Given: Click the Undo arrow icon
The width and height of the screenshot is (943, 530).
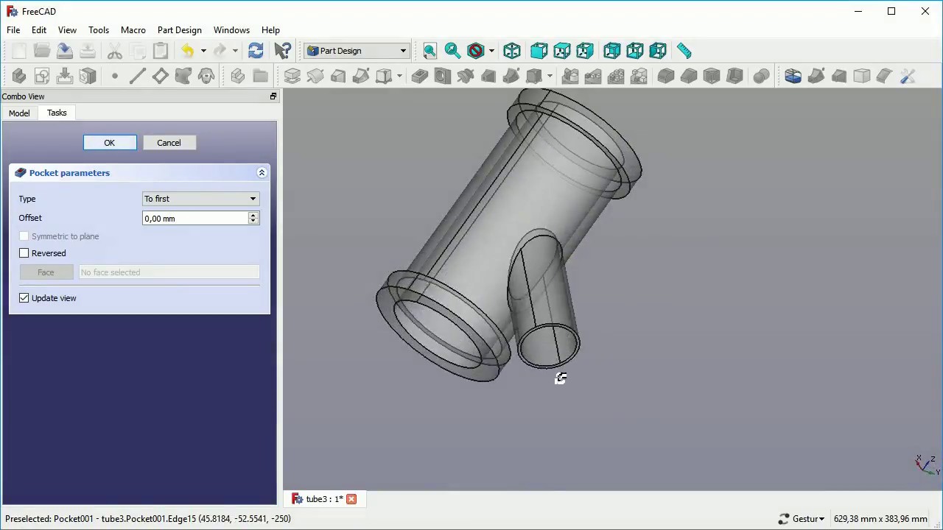Looking at the screenshot, I should [187, 51].
